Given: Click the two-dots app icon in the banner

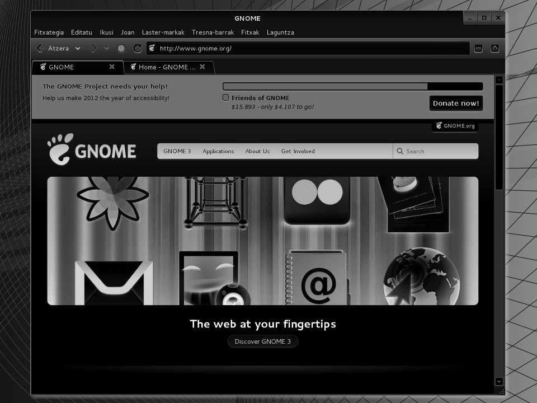Looking at the screenshot, I should [x=317, y=200].
